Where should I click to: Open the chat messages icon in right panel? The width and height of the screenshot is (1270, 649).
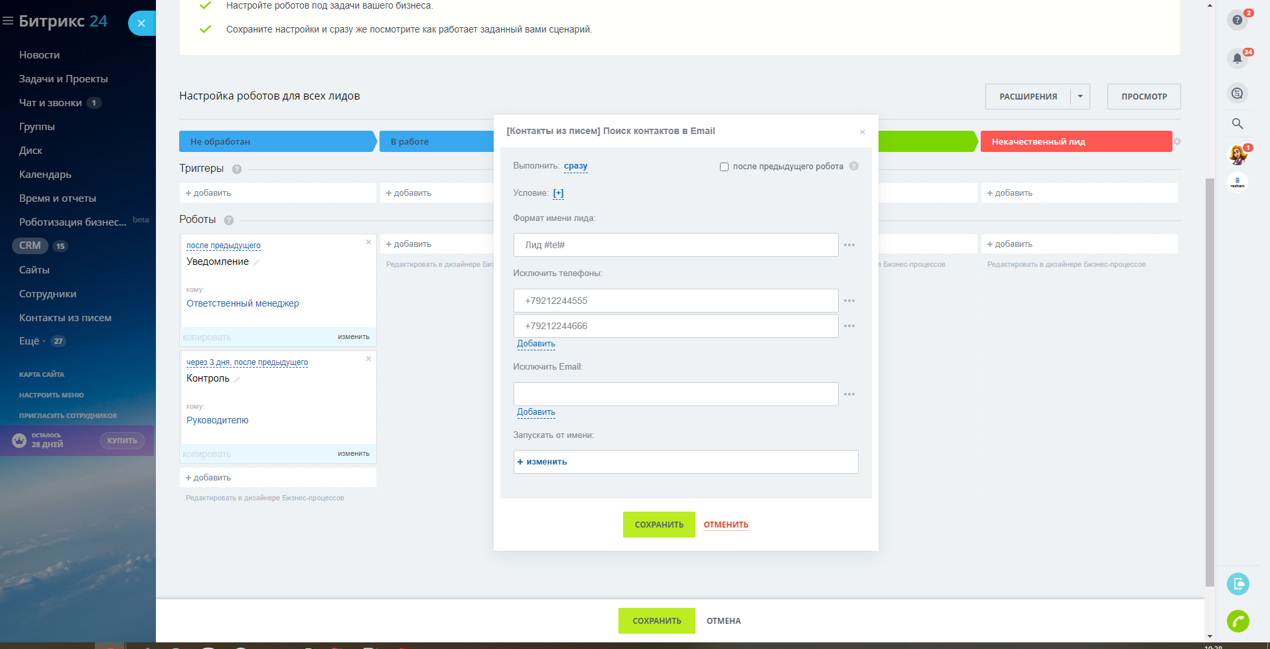point(1237,93)
